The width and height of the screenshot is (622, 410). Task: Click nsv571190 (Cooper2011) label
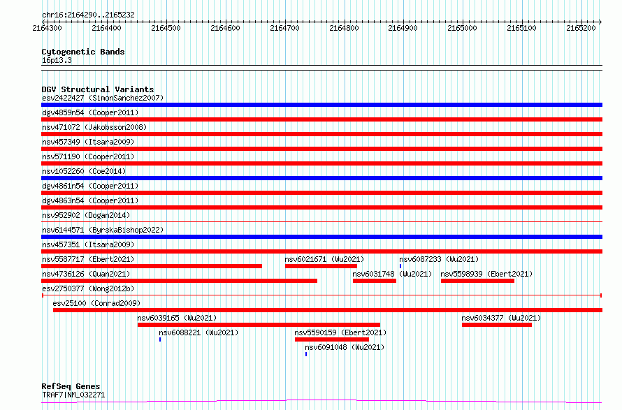click(88, 156)
